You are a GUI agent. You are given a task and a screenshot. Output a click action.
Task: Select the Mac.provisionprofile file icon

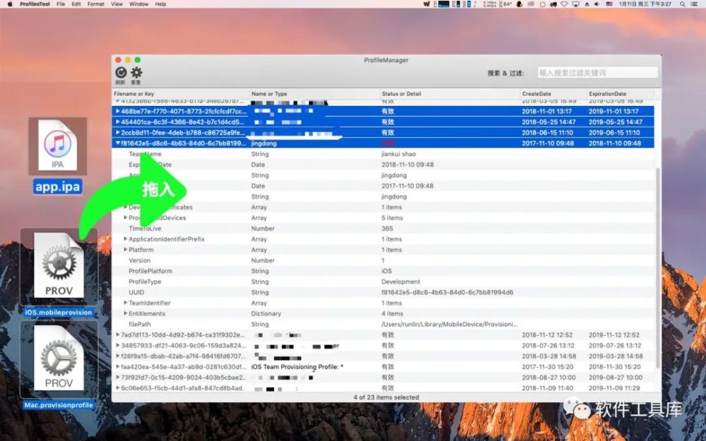[59, 358]
